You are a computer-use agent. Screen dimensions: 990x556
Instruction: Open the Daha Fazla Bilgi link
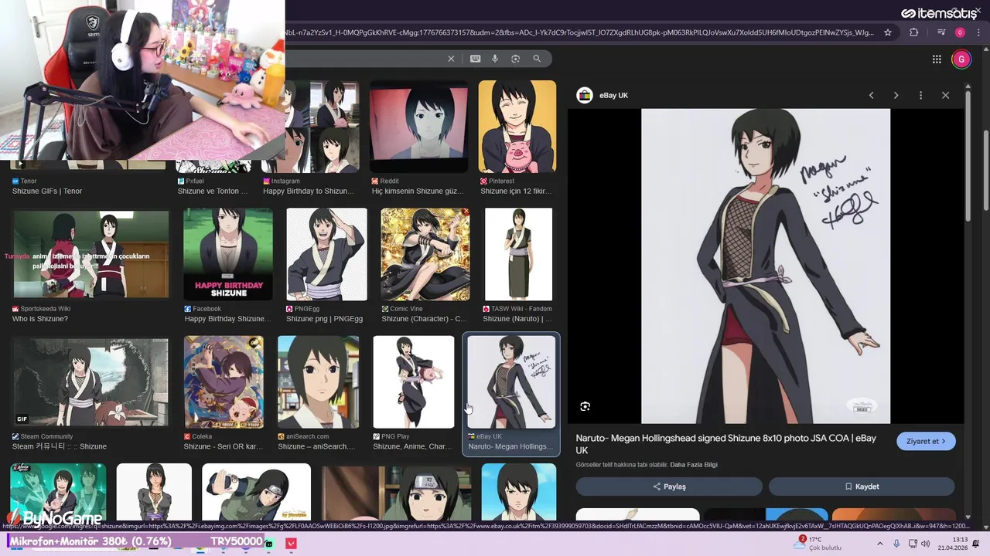694,465
